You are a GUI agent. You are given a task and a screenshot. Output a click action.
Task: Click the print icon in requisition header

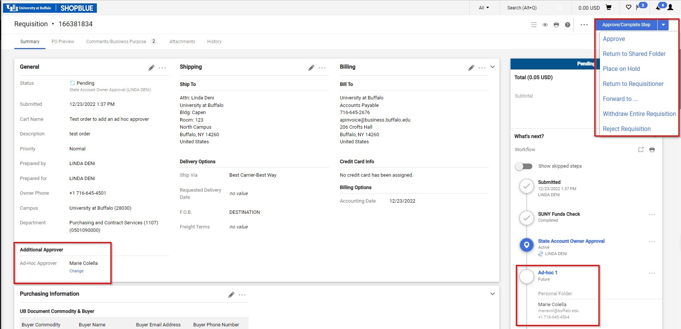pyautogui.click(x=556, y=25)
